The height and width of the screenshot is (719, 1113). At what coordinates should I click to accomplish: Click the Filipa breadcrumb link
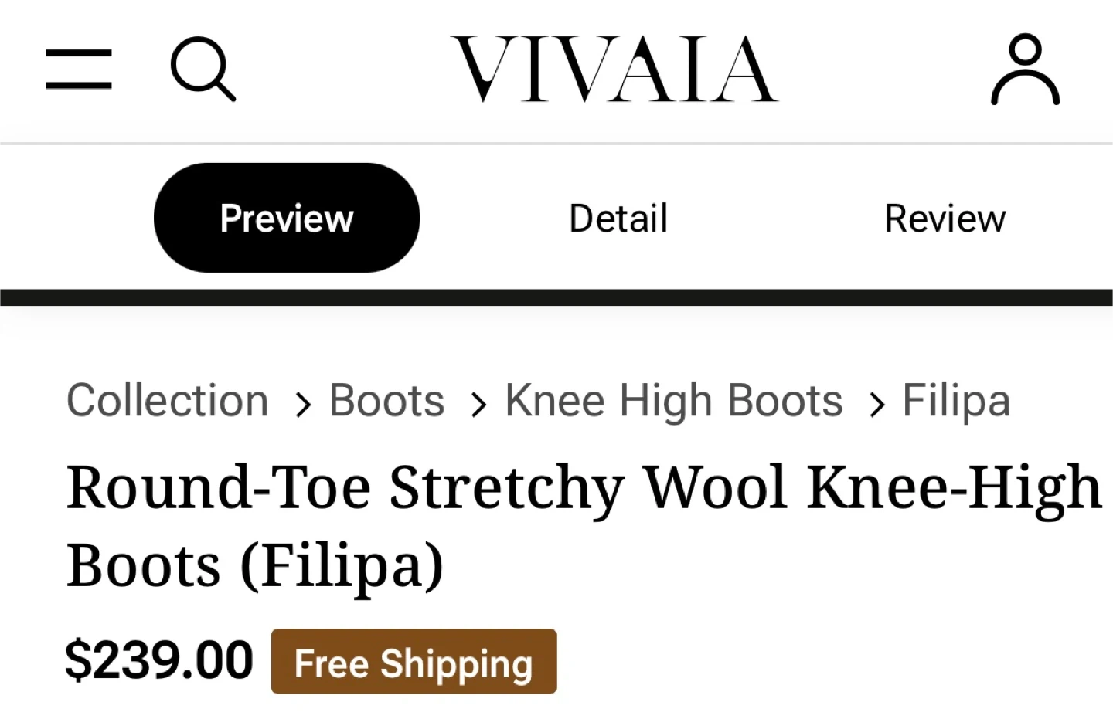956,401
